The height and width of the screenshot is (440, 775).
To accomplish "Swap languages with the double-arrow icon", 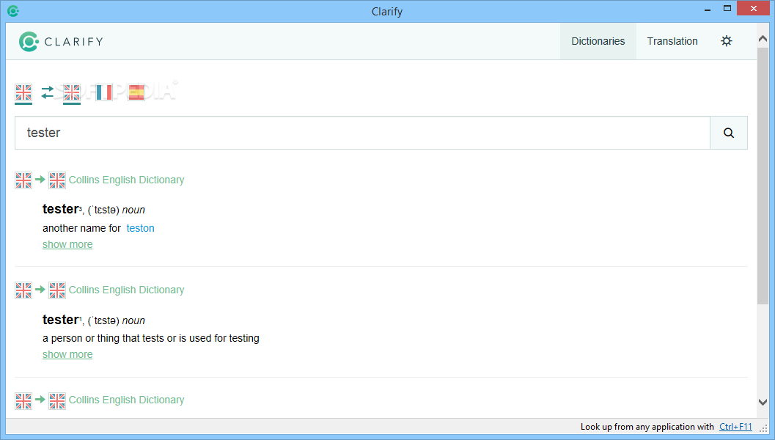I will coord(48,92).
